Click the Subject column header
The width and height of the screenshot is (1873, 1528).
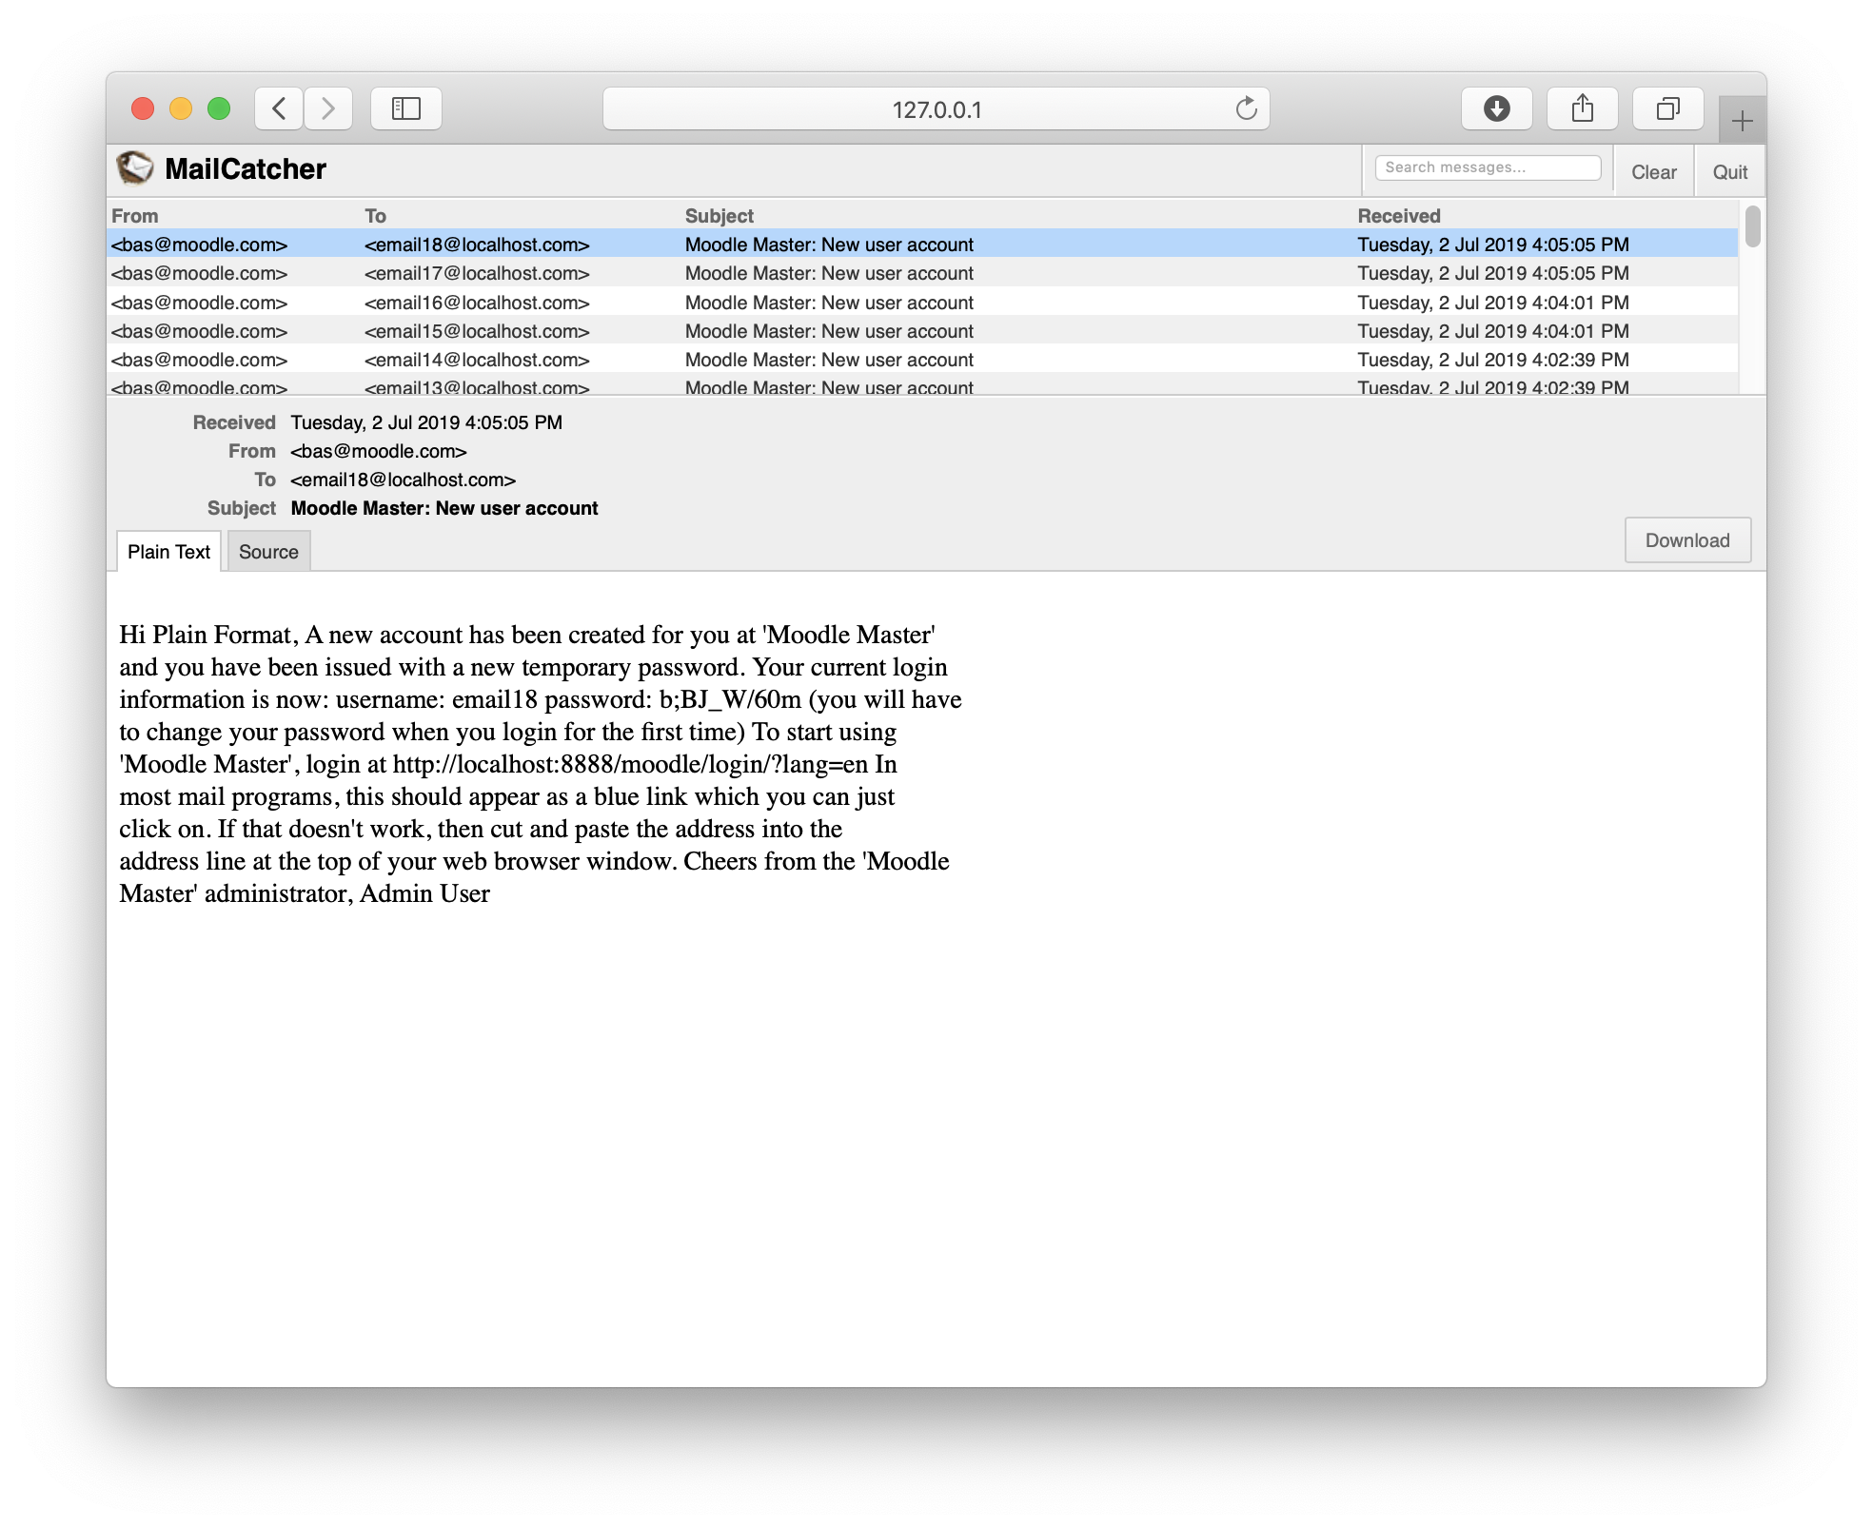pyautogui.click(x=720, y=216)
